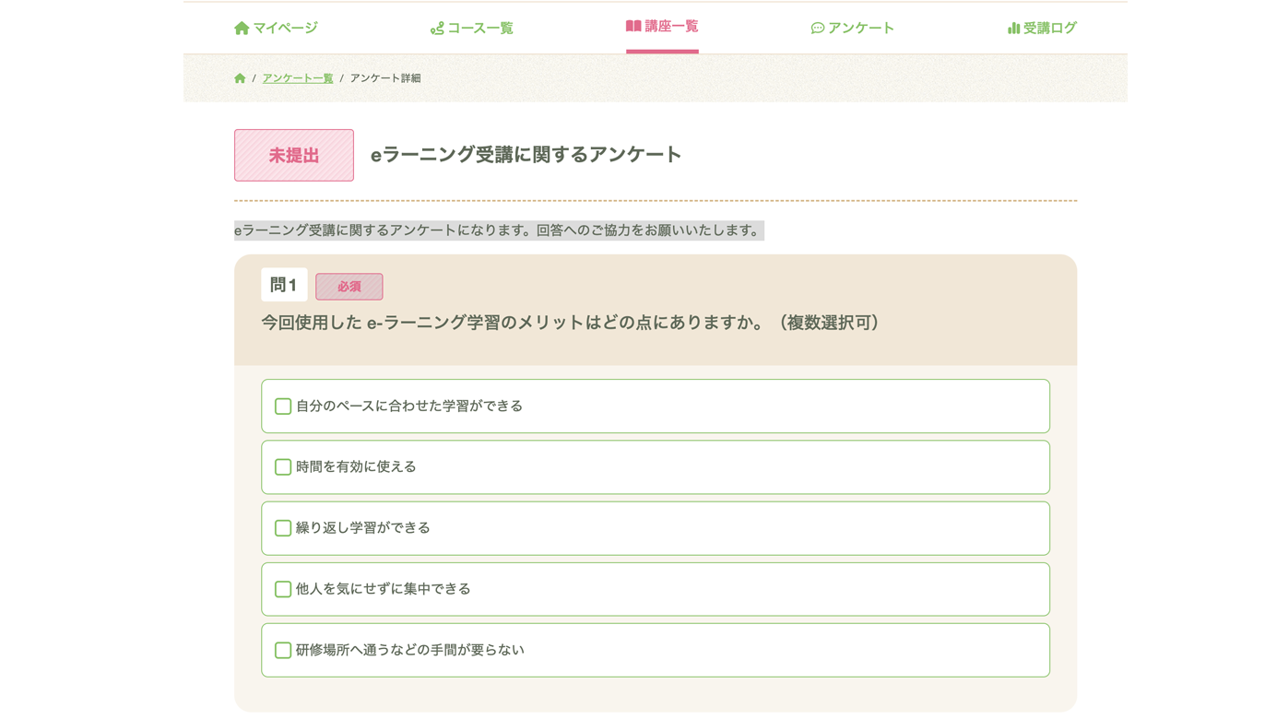
Task: Click the 必須 required label on 問1
Action: click(349, 287)
